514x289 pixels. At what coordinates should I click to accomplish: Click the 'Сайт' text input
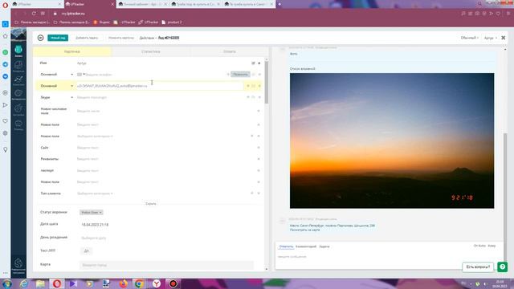coord(165,148)
